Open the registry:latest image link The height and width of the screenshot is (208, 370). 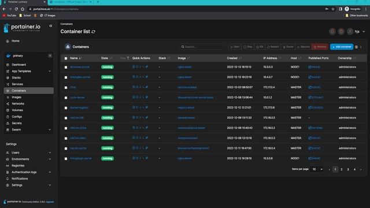(186, 107)
